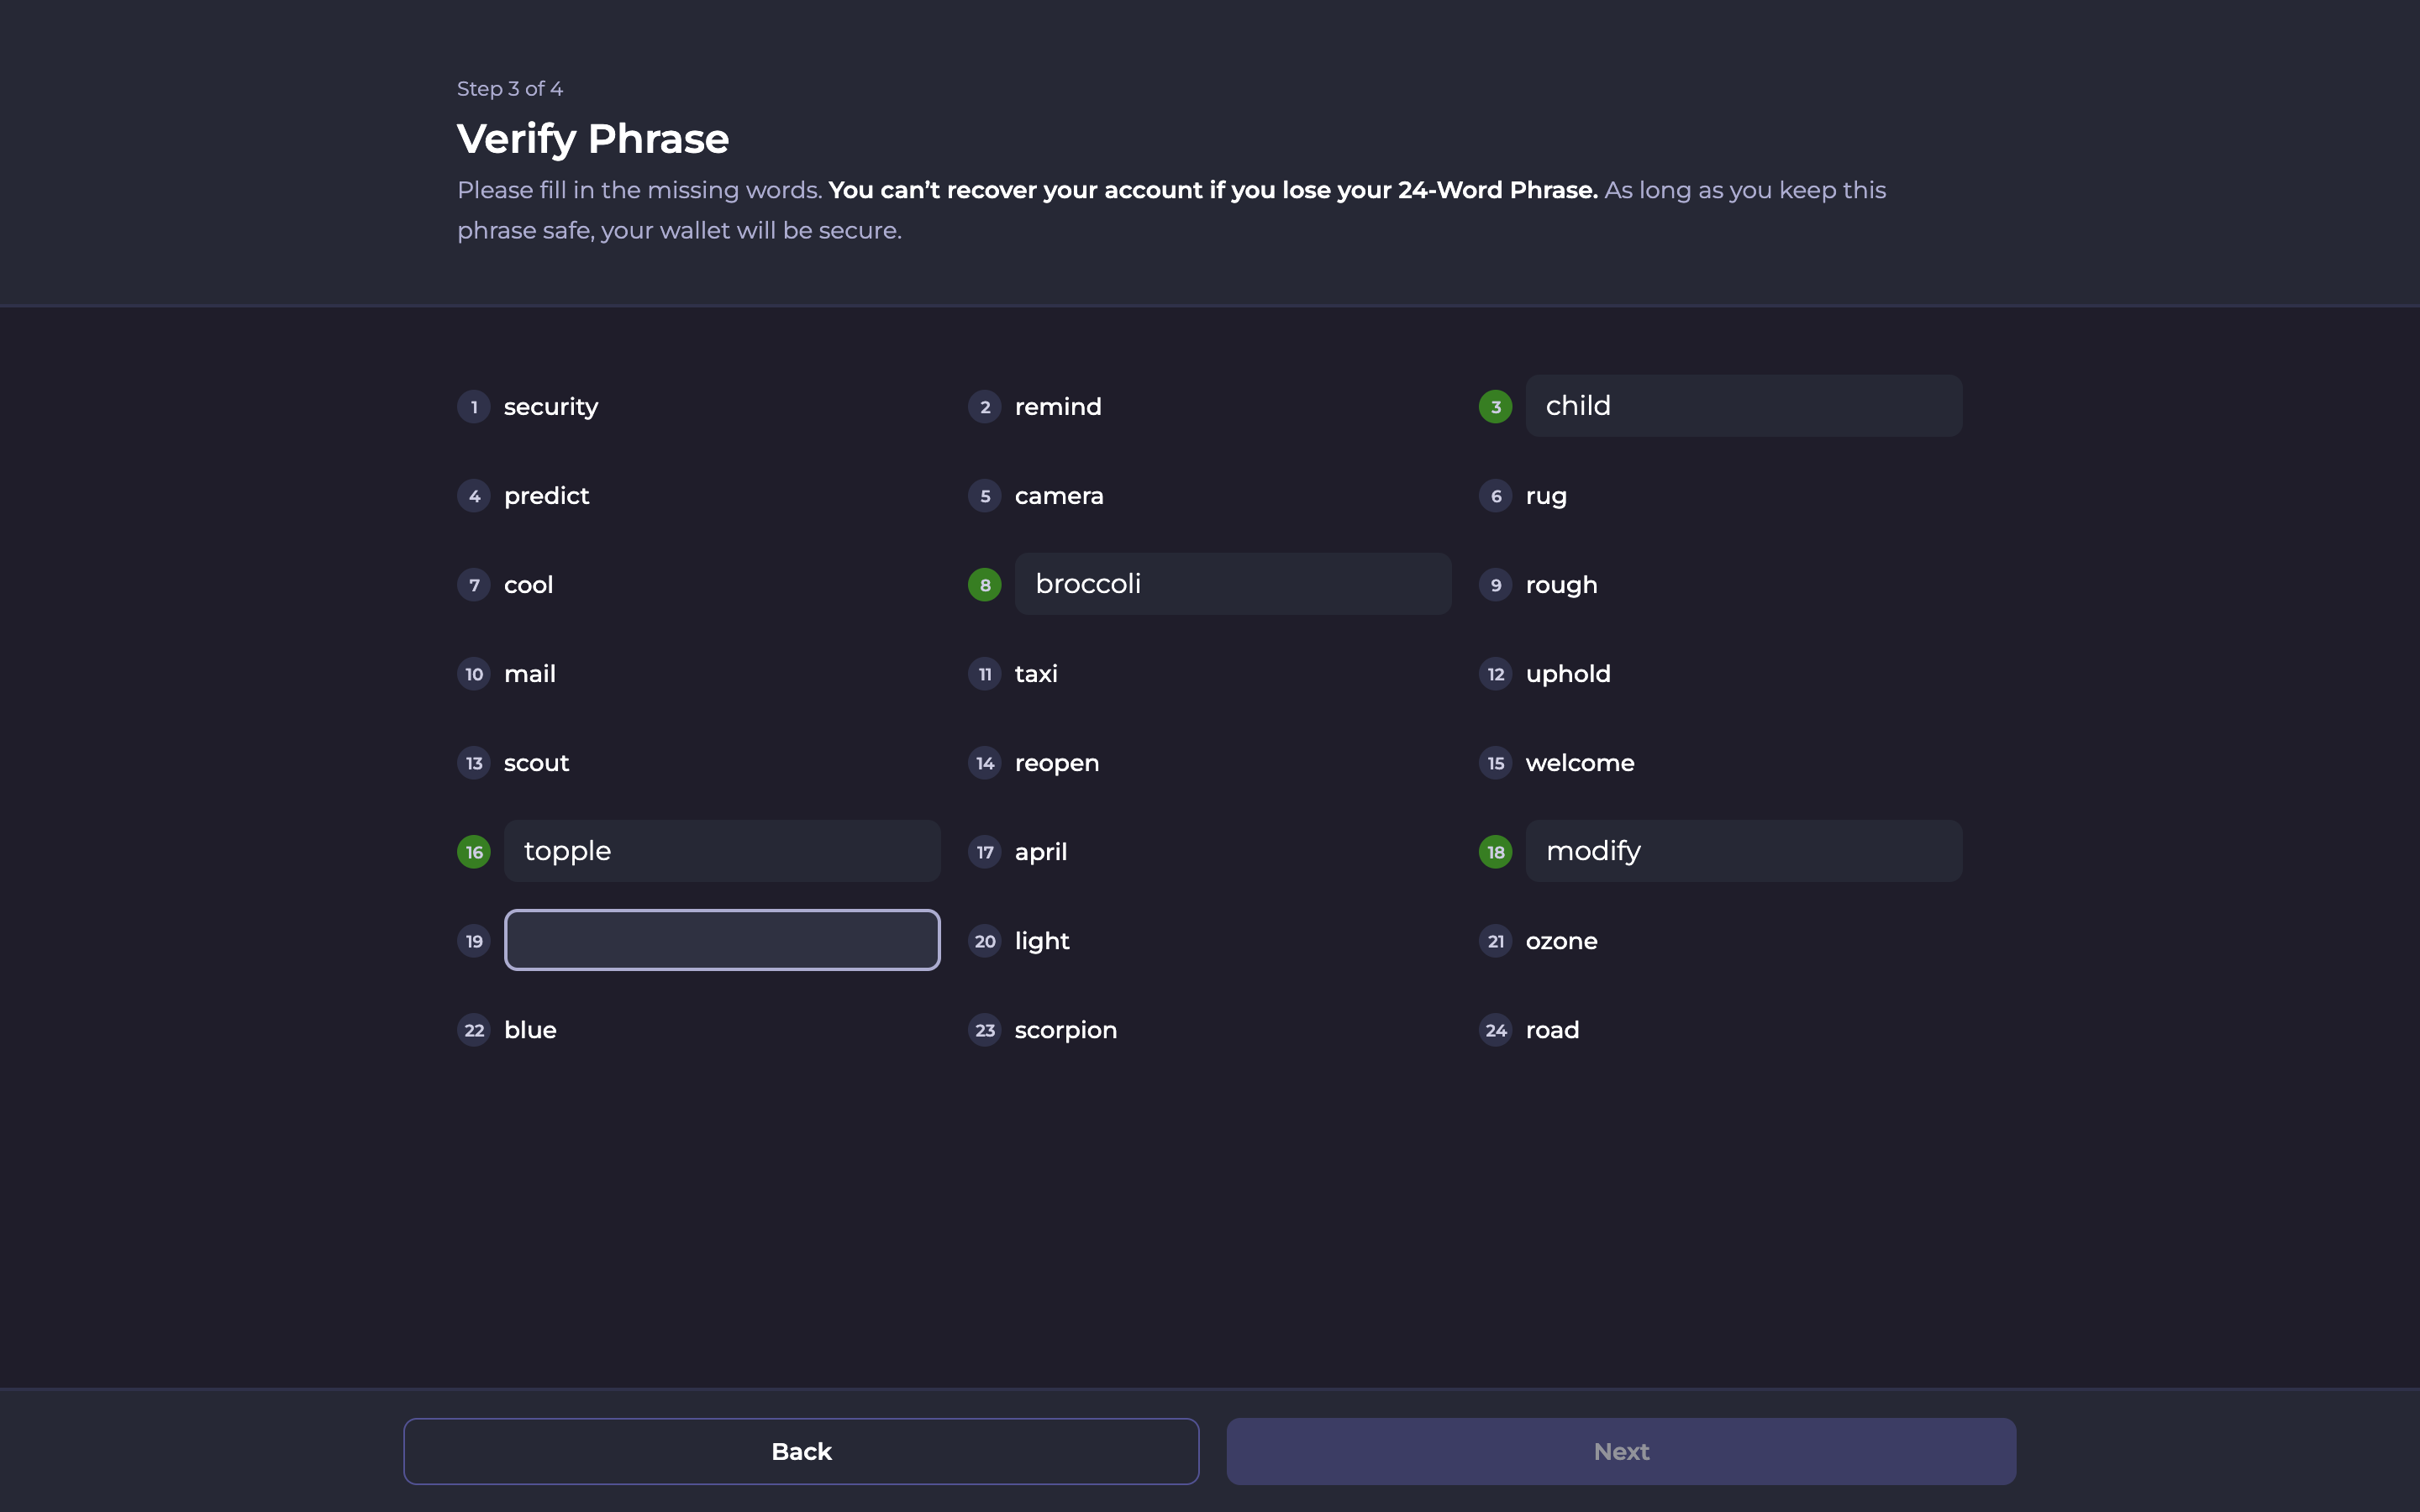Click the Back button
The width and height of the screenshot is (2420, 1512).
pos(801,1451)
